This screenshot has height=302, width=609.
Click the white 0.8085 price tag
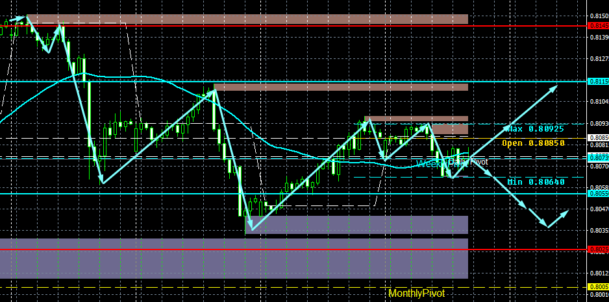point(599,137)
